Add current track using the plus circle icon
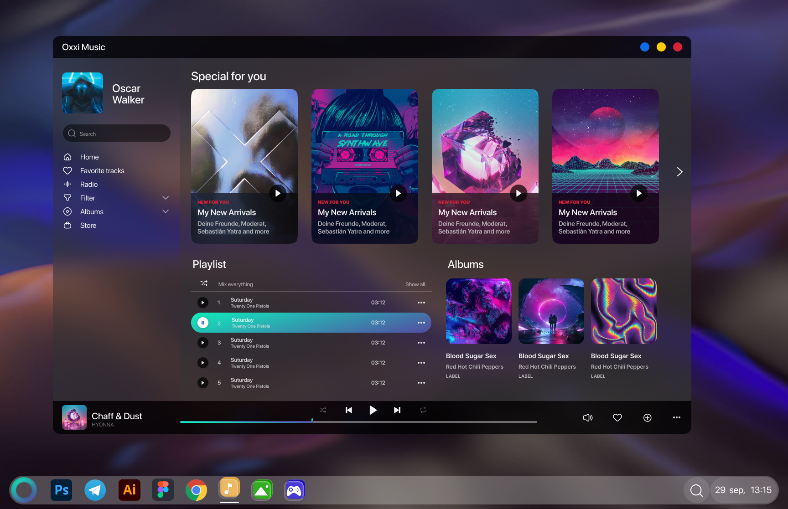This screenshot has height=509, width=788. coord(648,417)
